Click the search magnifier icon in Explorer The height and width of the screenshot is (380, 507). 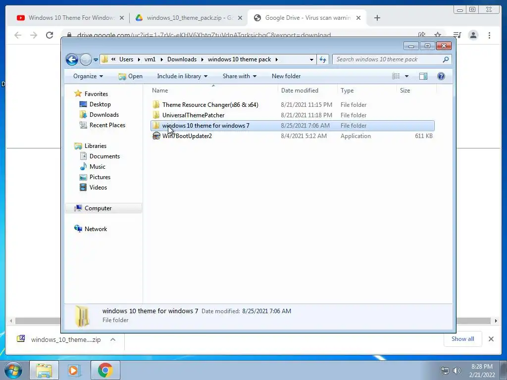click(x=446, y=59)
